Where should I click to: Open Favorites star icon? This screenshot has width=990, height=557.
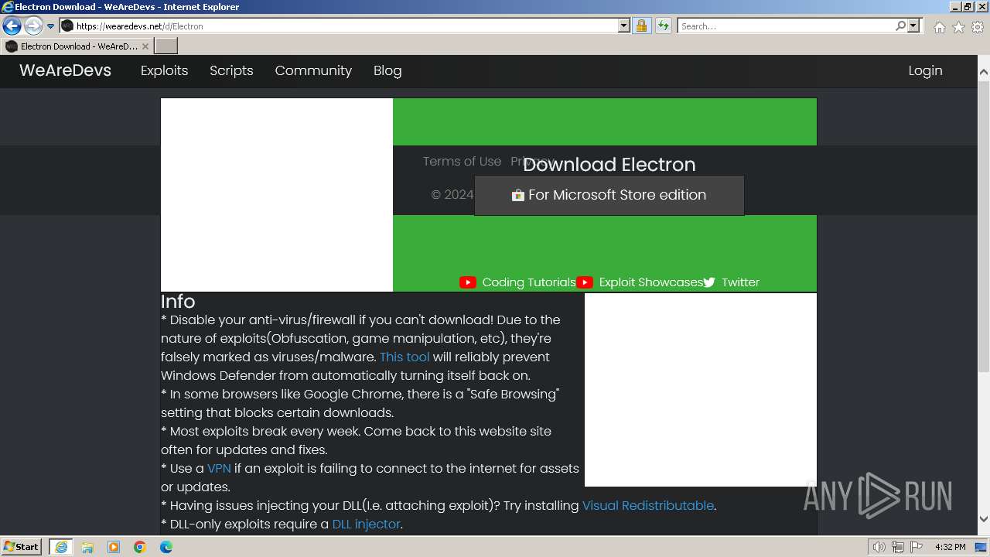pos(958,27)
